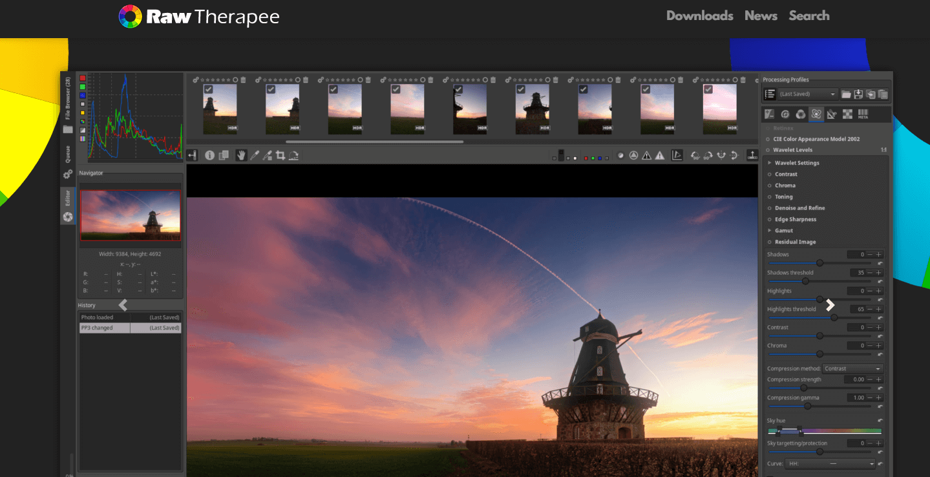Flip the image horizontally
The image size is (930, 477).
point(721,156)
